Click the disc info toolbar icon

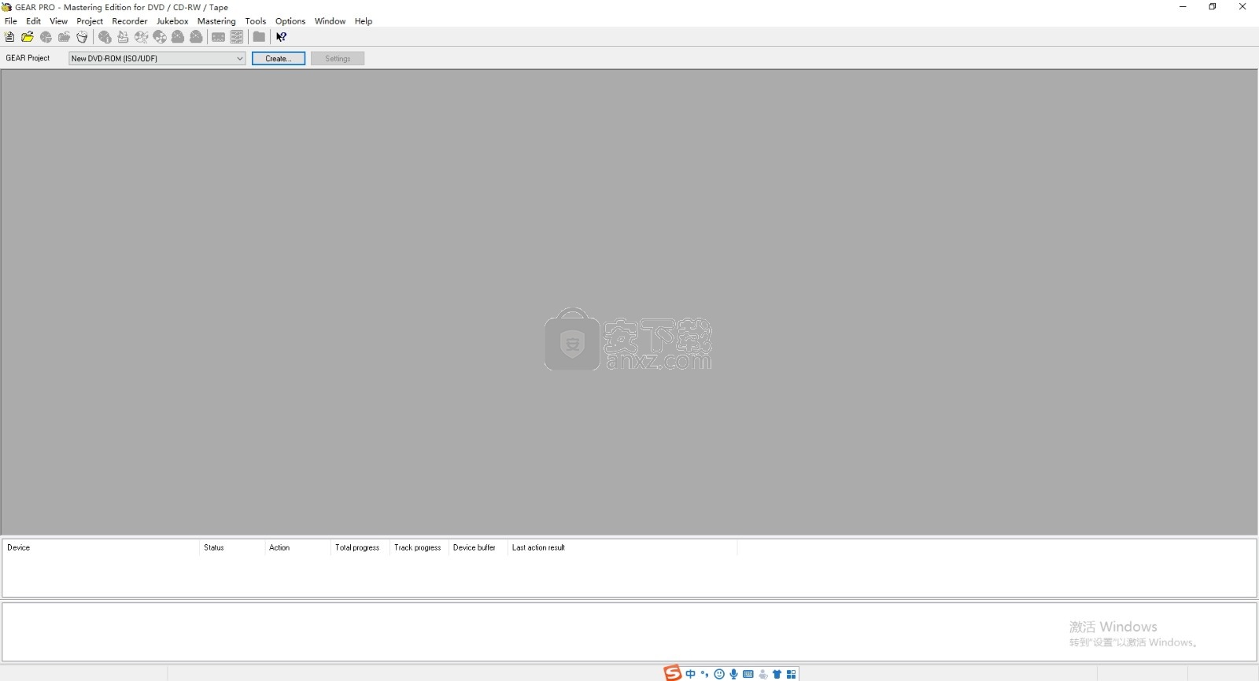105,37
